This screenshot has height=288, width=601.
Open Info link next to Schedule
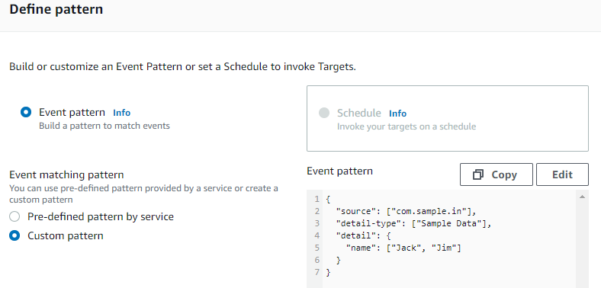click(397, 114)
